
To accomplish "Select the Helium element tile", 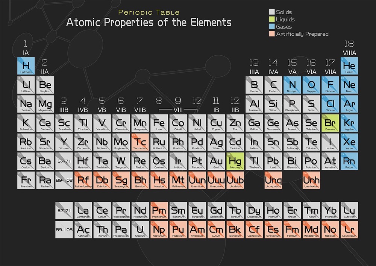I will [x=349, y=65].
